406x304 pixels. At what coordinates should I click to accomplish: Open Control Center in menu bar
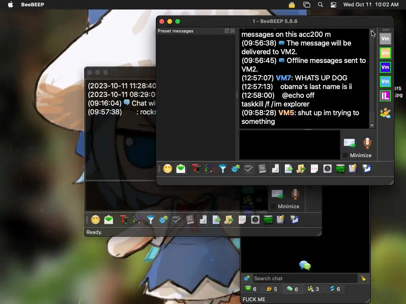[x=333, y=5]
